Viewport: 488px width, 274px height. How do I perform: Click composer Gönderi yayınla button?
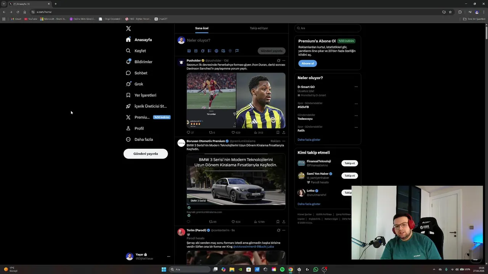[271, 51]
